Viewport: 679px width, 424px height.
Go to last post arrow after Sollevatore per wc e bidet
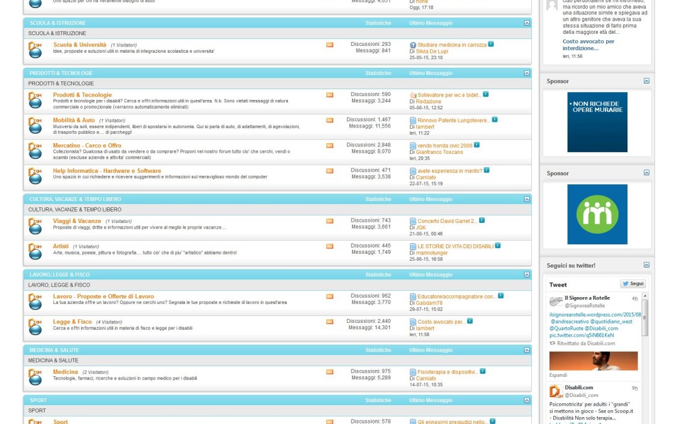(x=485, y=94)
